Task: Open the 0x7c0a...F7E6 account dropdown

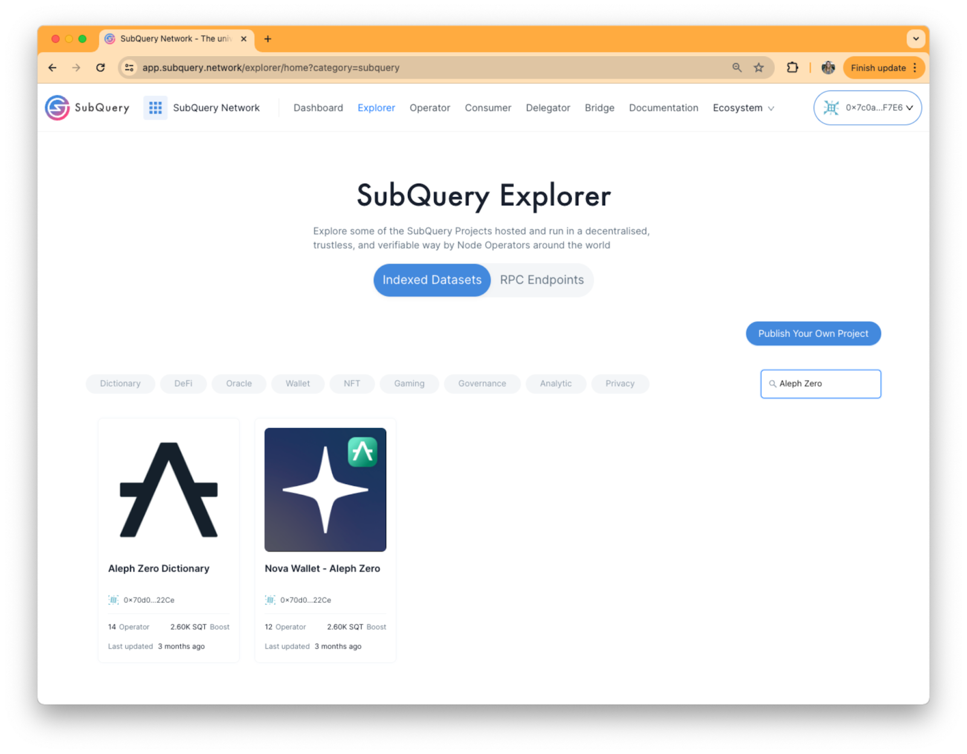Action: pyautogui.click(x=867, y=108)
